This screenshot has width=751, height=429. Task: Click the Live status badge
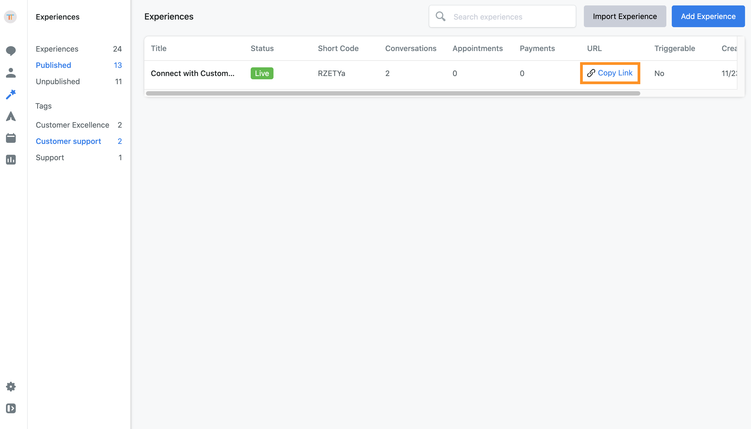(262, 73)
